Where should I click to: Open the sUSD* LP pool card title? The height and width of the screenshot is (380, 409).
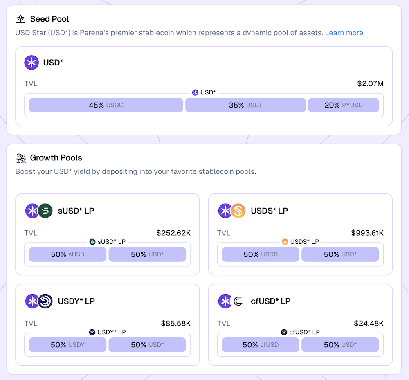coord(76,211)
